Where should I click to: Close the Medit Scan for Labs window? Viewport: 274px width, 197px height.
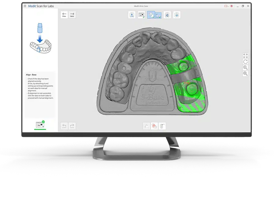[x=248, y=6]
